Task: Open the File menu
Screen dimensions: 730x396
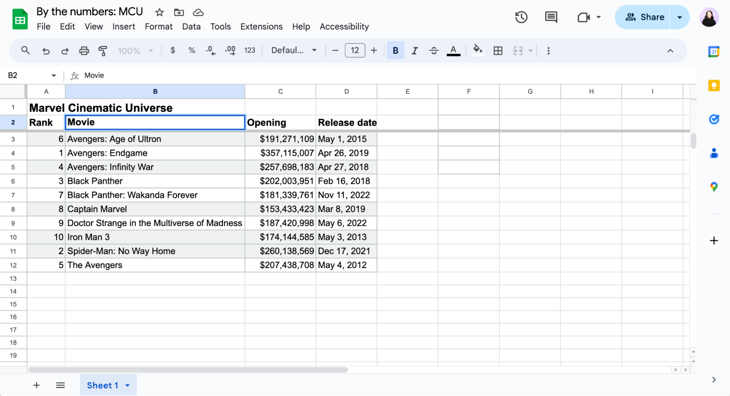Action: (43, 27)
